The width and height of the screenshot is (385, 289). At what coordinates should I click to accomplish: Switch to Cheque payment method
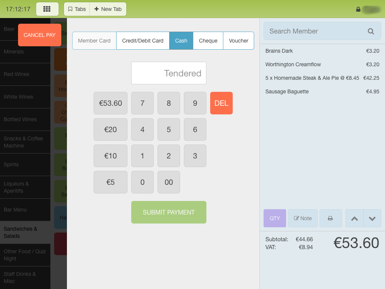[208, 41]
